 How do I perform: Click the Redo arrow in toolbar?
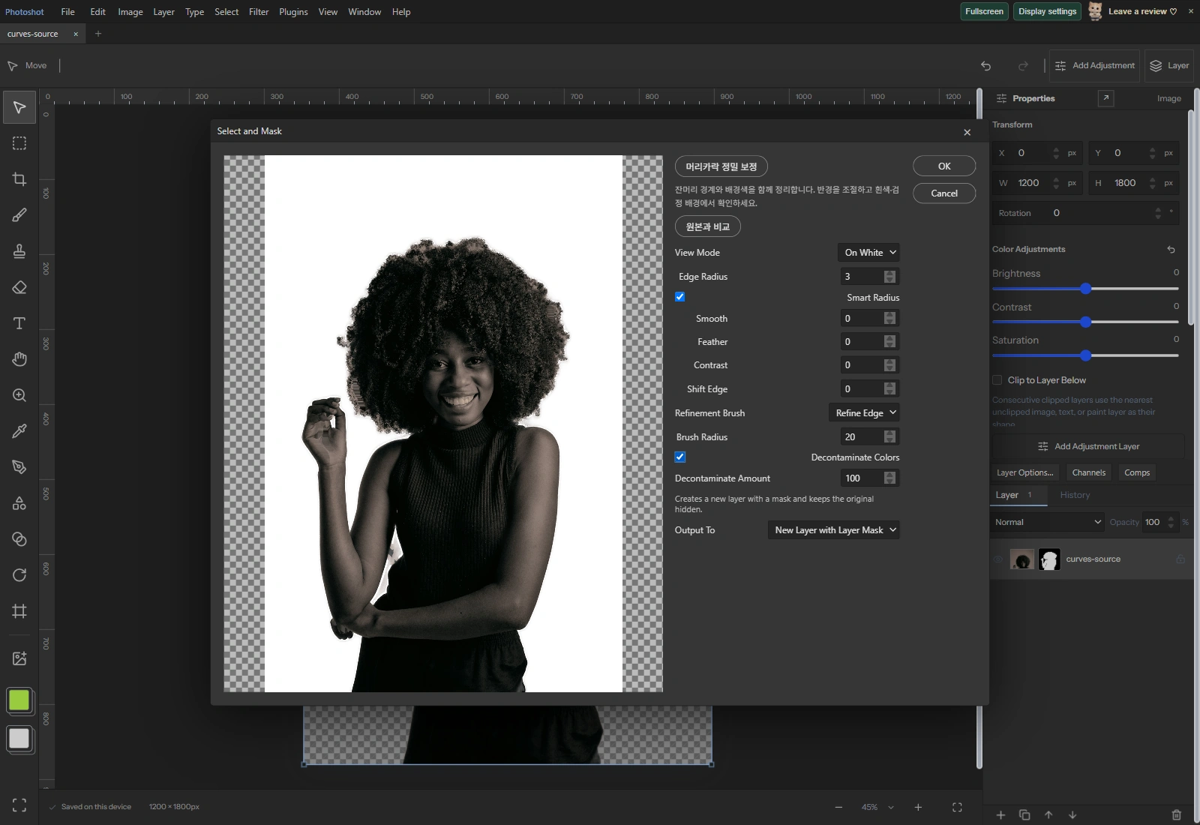(1023, 66)
